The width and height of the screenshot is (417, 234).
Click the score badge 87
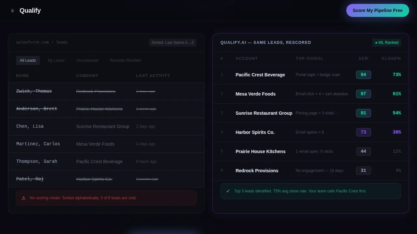[364, 94]
